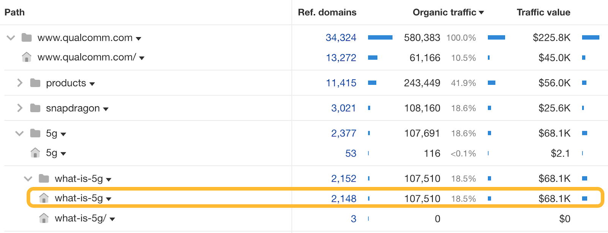Select the www.qualcomm.com path name

85,38
